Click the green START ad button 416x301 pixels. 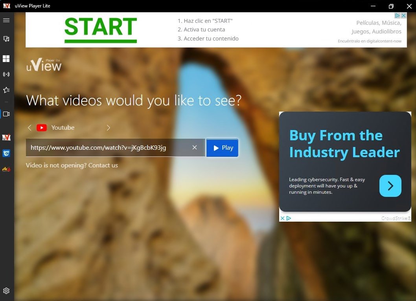101,29
